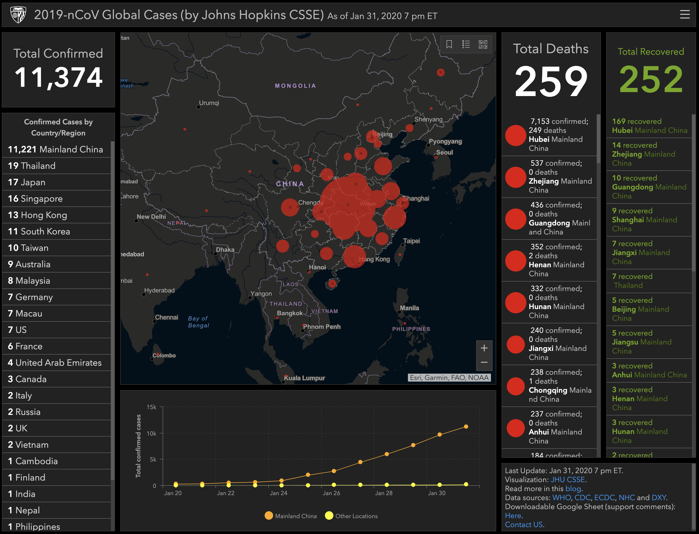Select 2 Italy in country list
Screen dimensions: 699x534
pyautogui.click(x=57, y=395)
